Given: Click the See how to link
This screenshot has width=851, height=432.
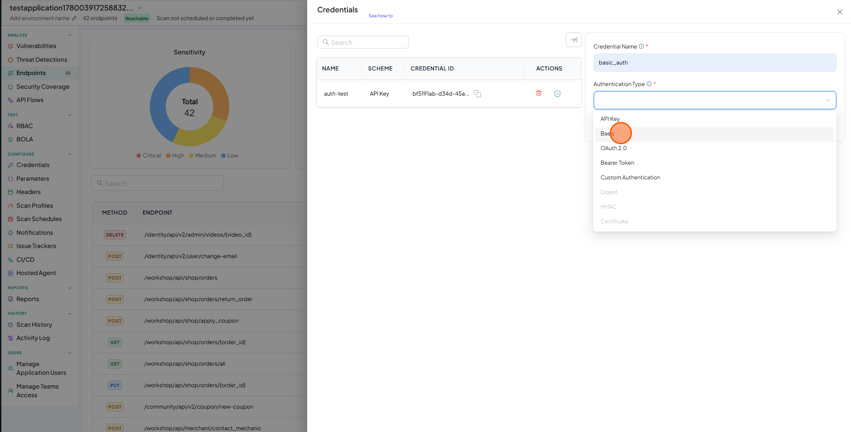Looking at the screenshot, I should [380, 16].
